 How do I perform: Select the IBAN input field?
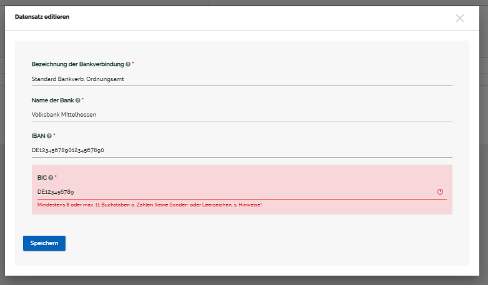coord(242,150)
